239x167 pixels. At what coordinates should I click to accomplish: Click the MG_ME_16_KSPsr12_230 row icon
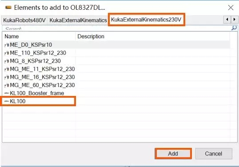pyautogui.click(x=7, y=77)
